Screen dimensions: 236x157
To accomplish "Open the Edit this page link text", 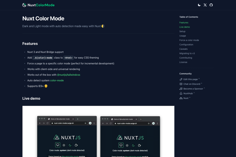I will [x=190, y=79].
